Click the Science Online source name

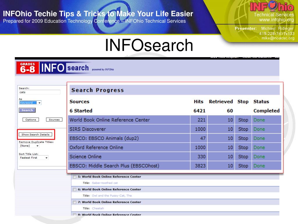(86, 157)
